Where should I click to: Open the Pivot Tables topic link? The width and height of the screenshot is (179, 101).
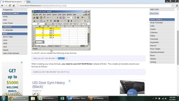point(155,49)
